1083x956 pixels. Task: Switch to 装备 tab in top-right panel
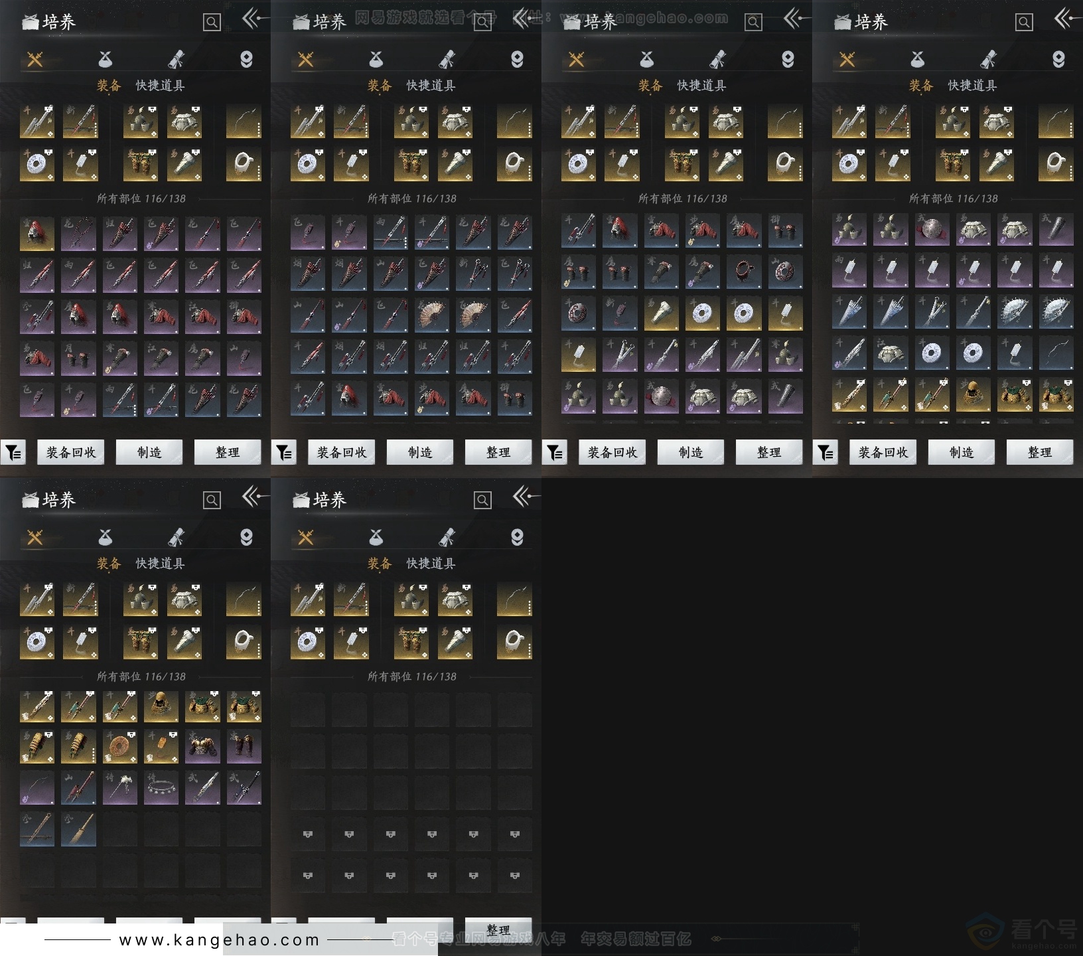[x=921, y=86]
